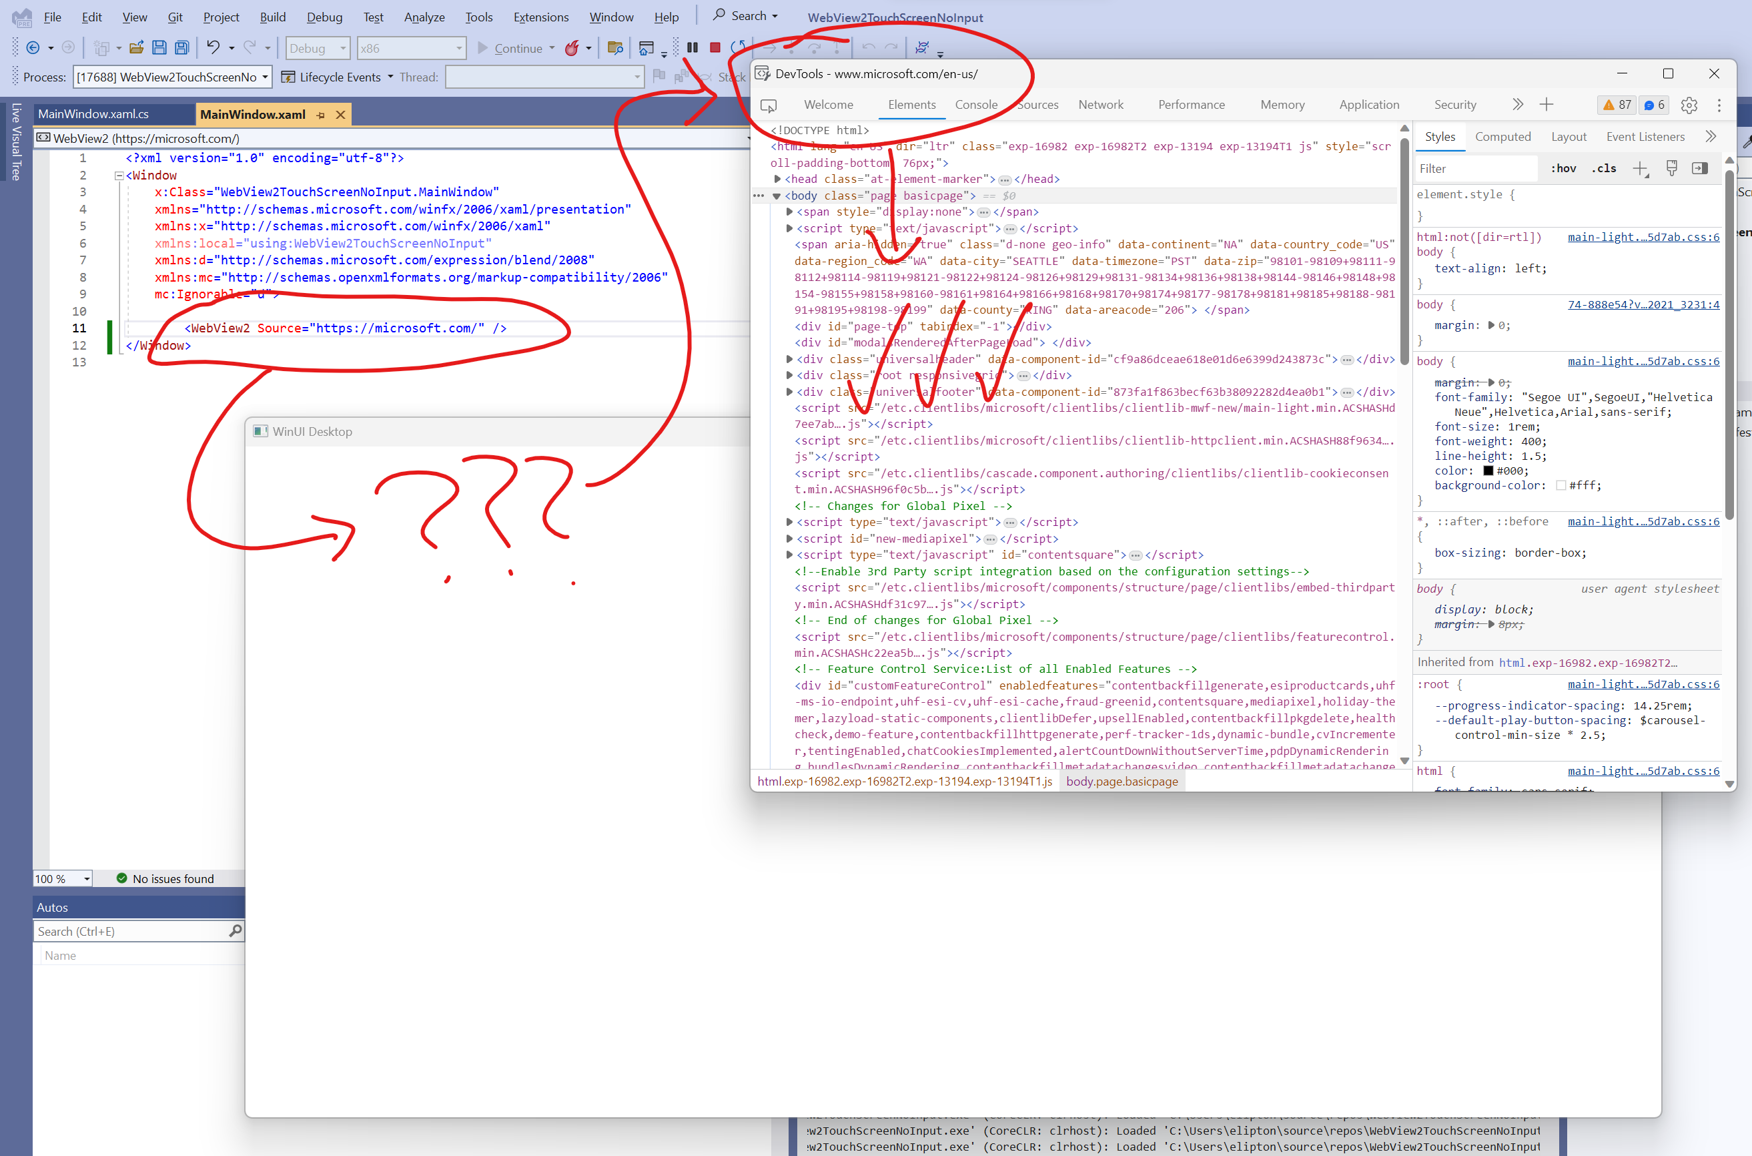Select the html.exp-16982 breadcrumb item
The height and width of the screenshot is (1156, 1752).
905,781
